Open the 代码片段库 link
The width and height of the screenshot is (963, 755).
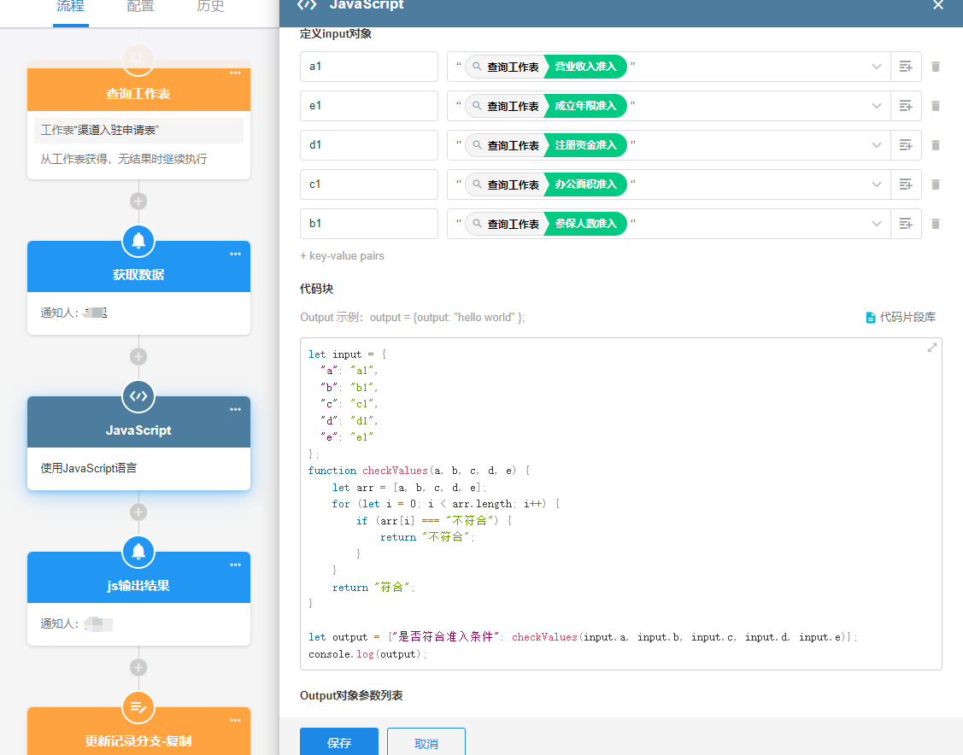point(901,317)
